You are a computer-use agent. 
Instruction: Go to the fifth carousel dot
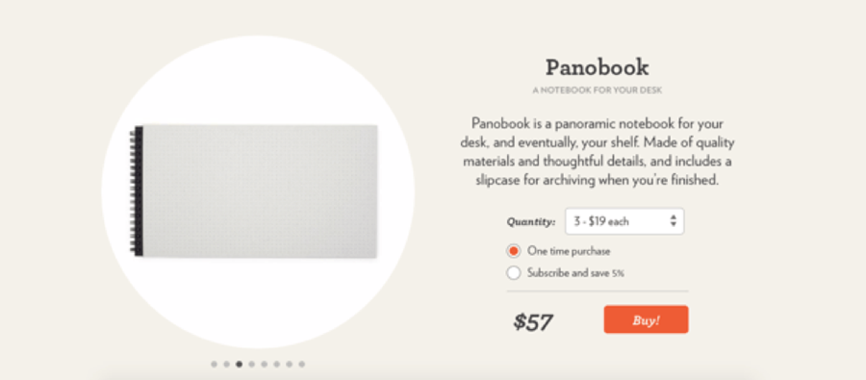click(264, 364)
